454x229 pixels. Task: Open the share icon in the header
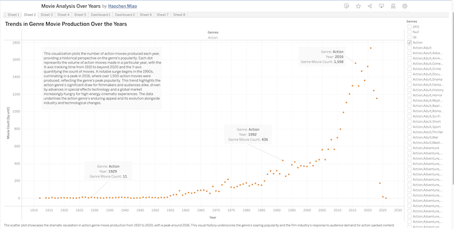pos(370,6)
